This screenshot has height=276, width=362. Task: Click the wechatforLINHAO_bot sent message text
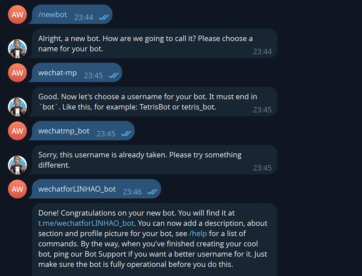point(77,189)
